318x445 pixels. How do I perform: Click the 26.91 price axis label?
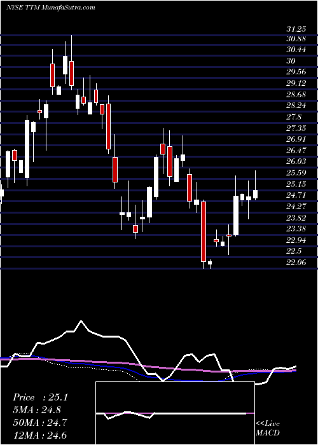pos(296,139)
